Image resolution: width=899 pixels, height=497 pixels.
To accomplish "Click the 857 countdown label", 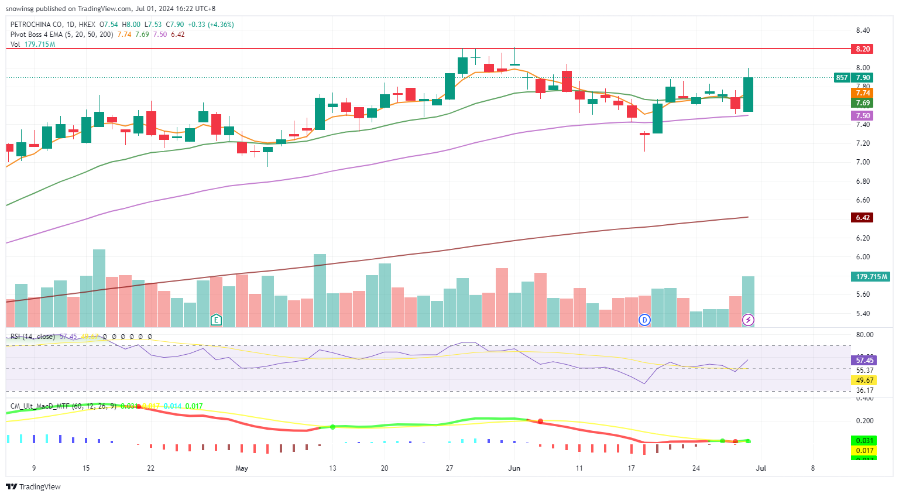I will [x=842, y=77].
